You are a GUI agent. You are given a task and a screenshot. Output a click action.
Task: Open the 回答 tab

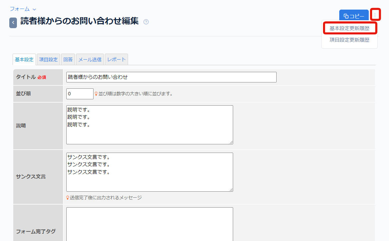[68, 60]
